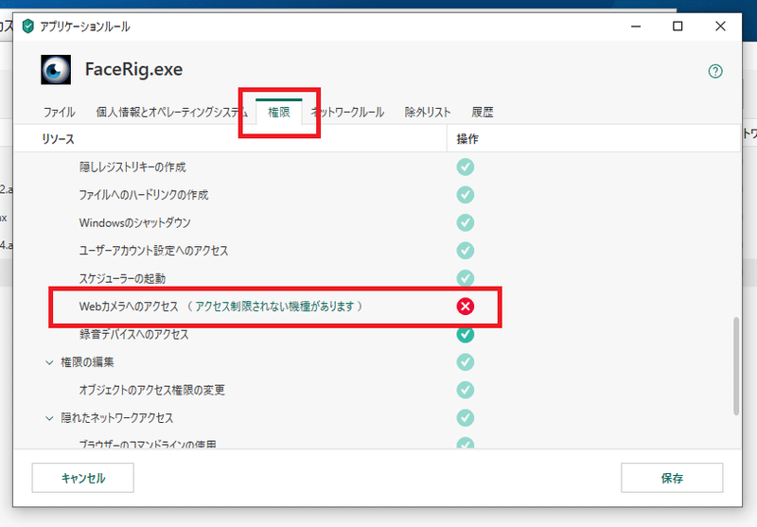Viewport: 757px width, 527px height.
Task: Open the help question mark icon
Action: coord(715,71)
